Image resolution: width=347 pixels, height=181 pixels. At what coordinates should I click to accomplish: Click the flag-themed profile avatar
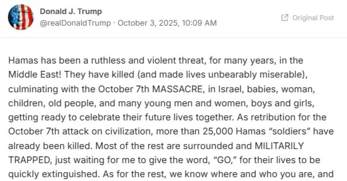tap(21, 17)
